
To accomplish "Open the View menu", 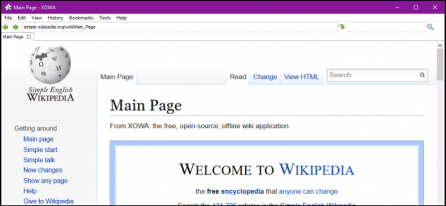I will (37, 18).
